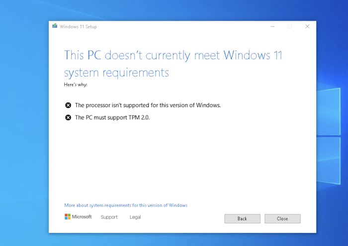
Task: Click the "Windows 11 Setup" title text
Action: pos(78,27)
